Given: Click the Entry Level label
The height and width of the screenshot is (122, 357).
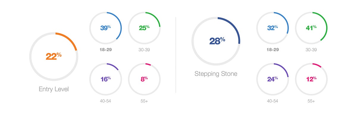Looking at the screenshot, I should click(x=54, y=89).
